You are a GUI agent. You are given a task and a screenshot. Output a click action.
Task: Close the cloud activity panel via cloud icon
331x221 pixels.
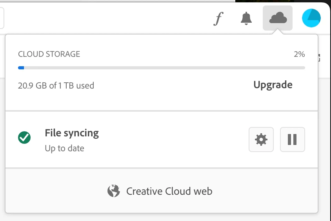point(277,18)
